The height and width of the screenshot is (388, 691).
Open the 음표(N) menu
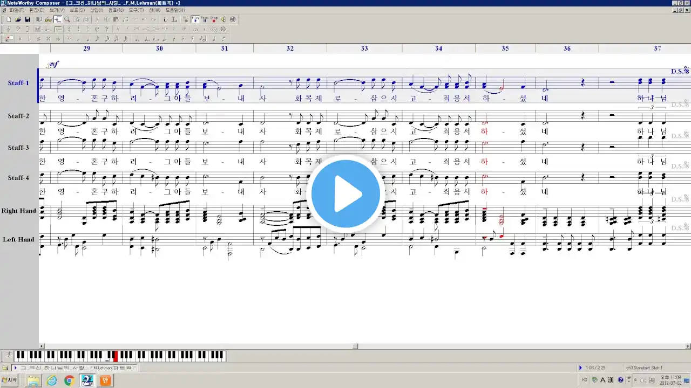click(x=116, y=10)
